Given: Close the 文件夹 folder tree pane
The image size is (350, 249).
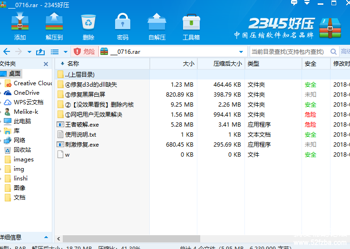Looking at the screenshot, I should 46,64.
